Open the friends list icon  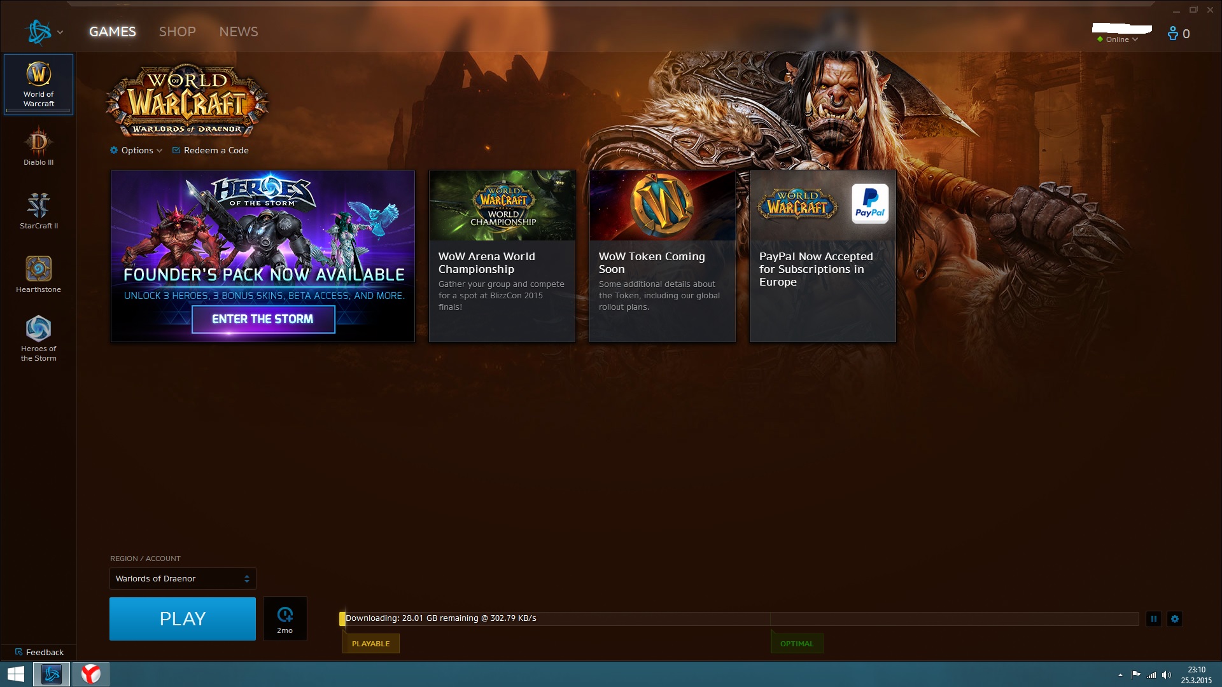1179,33
